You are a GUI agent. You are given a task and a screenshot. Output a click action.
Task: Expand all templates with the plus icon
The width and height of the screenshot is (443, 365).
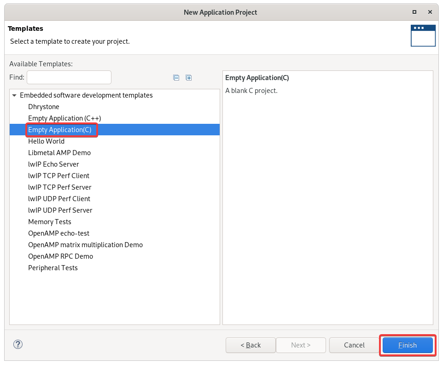(x=189, y=78)
